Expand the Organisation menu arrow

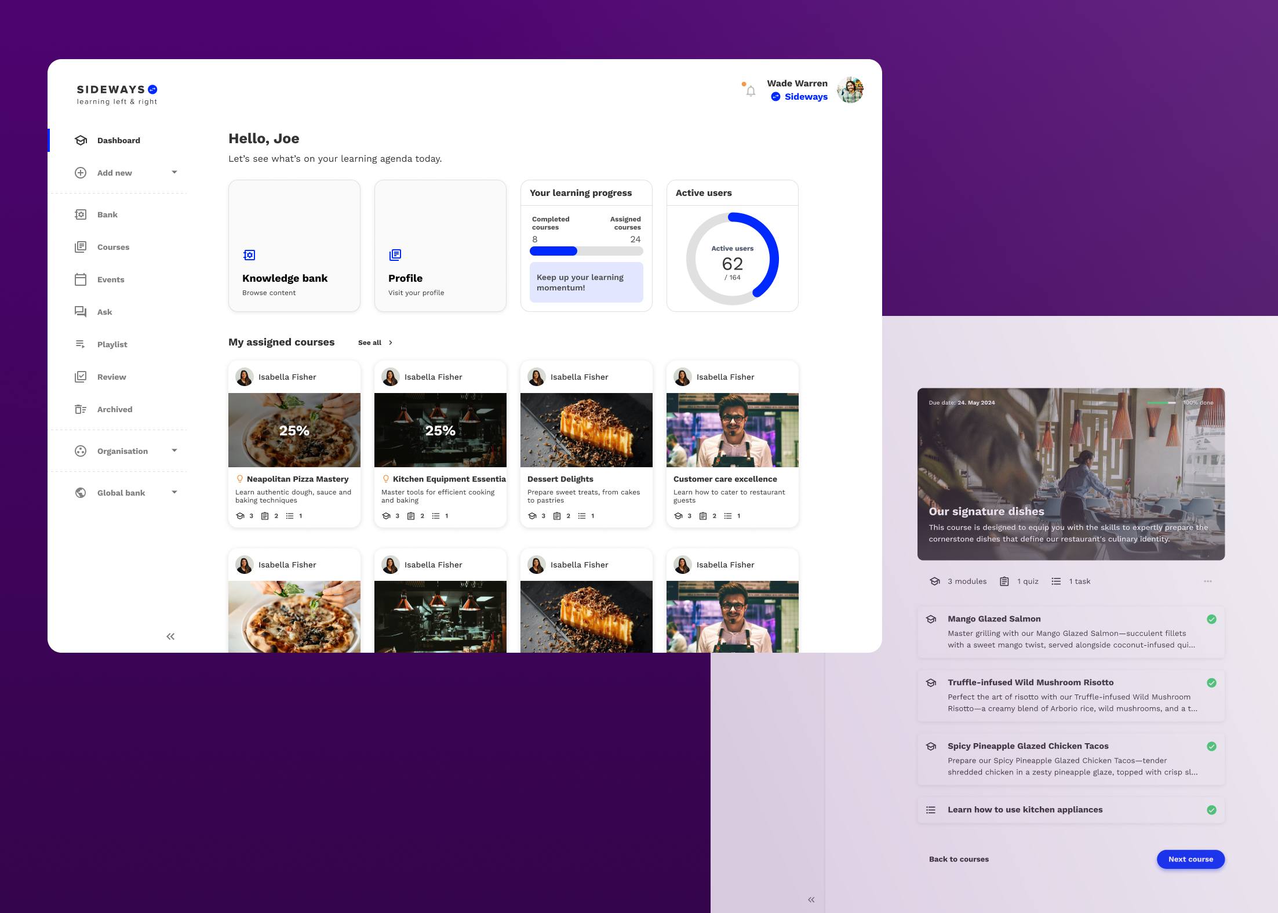coord(174,450)
